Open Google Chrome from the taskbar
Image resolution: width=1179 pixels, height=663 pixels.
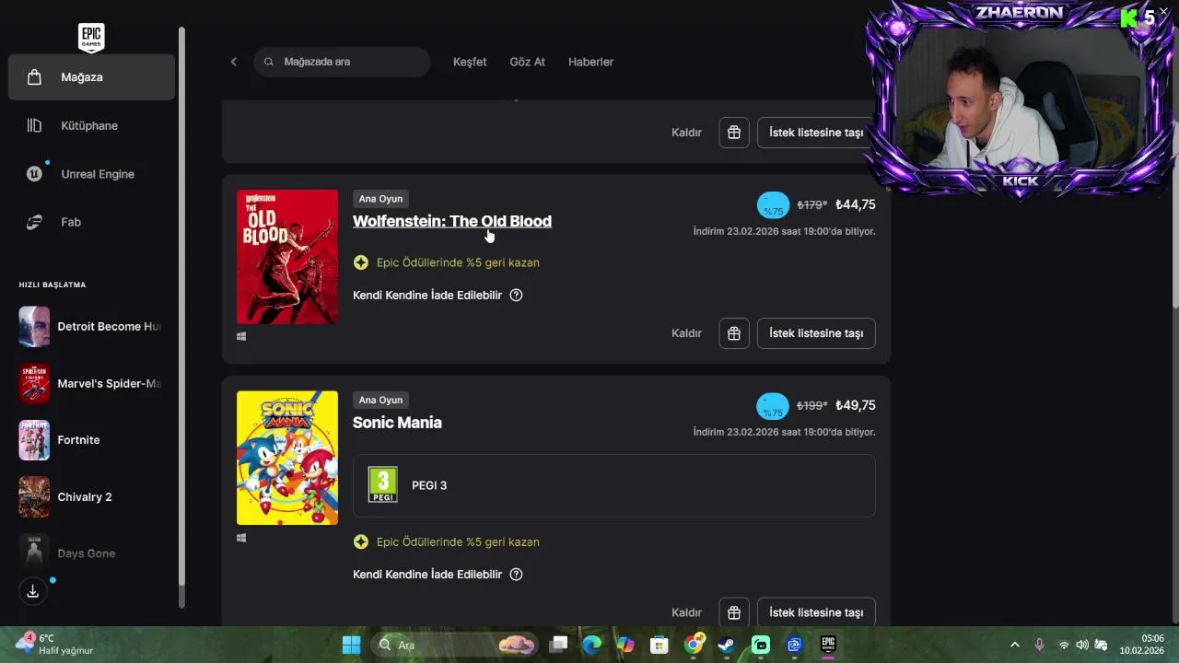point(694,645)
